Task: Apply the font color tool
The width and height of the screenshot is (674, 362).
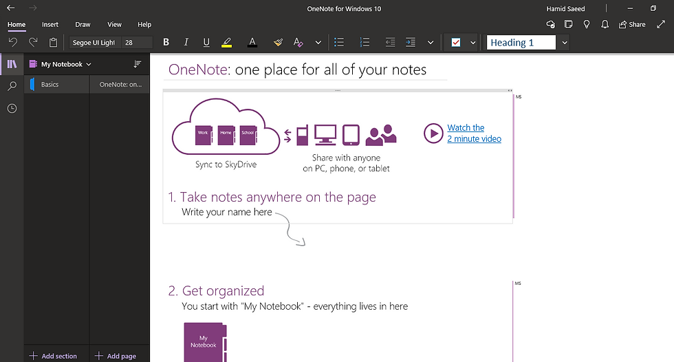Action: (x=252, y=42)
